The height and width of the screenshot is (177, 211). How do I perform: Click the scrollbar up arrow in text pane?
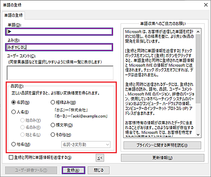click(198, 32)
